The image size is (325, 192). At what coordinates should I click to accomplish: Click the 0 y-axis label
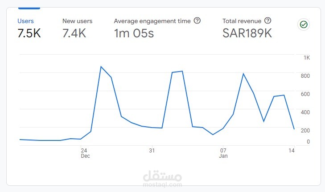tap(308, 142)
